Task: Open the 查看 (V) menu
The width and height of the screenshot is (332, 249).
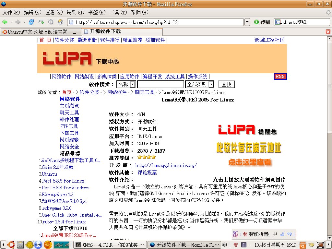Action: (54, 13)
